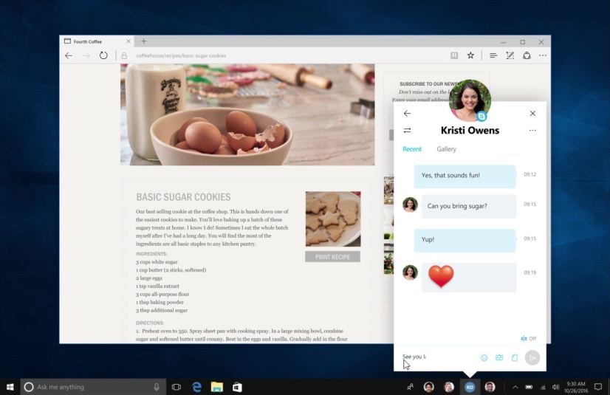Click the Cortana microphone icon
Screen dimensions: 610x395
157,387
